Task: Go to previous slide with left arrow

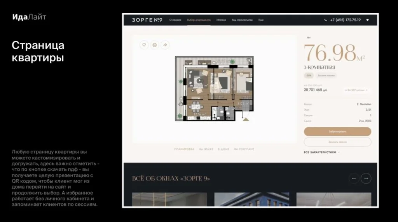Action: click(354, 178)
